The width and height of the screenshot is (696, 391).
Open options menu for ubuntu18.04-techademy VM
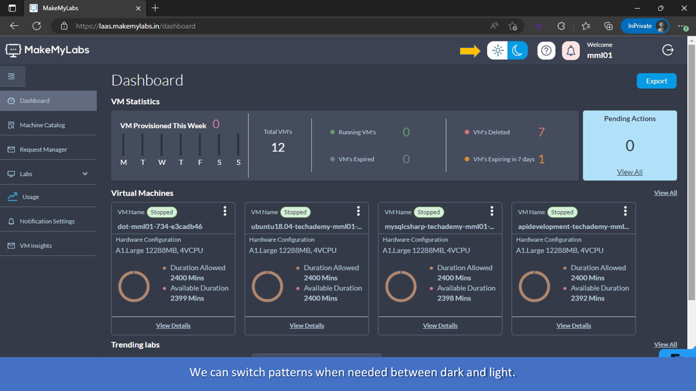(358, 211)
